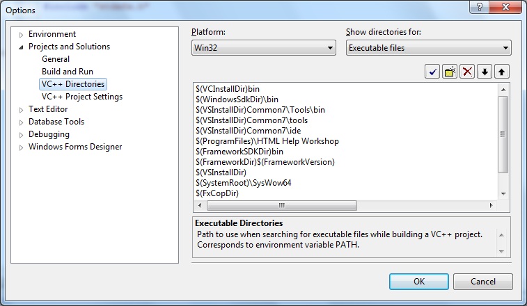
Task: Click OK to confirm options
Action: pos(418,282)
